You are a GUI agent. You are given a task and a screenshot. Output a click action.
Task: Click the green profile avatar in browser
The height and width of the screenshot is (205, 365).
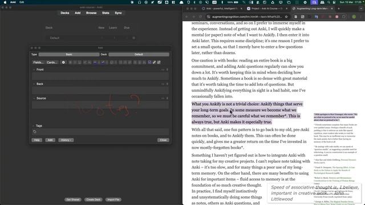pyautogui.click(x=354, y=17)
